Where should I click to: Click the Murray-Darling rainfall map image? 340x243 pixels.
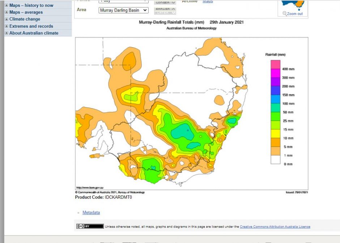(x=192, y=114)
